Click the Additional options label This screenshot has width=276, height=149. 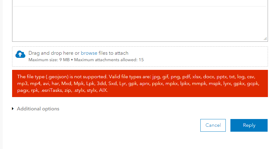[38, 109]
